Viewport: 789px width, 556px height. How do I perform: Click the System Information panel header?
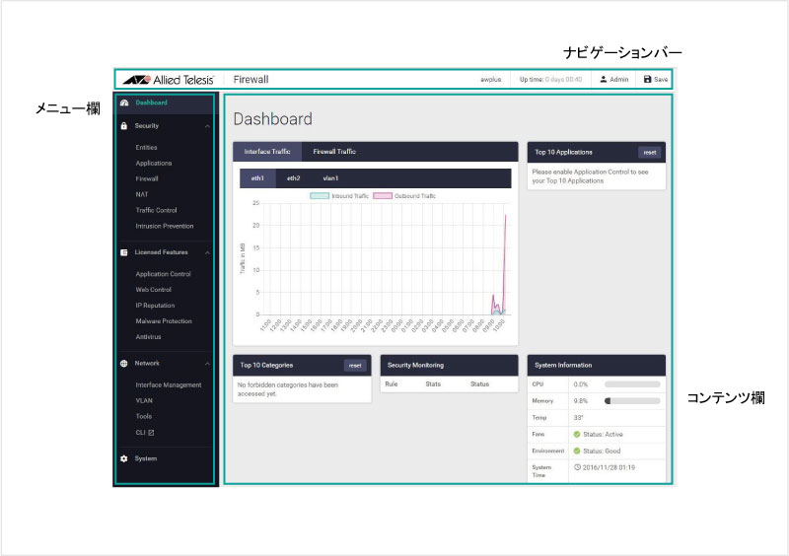(x=597, y=366)
